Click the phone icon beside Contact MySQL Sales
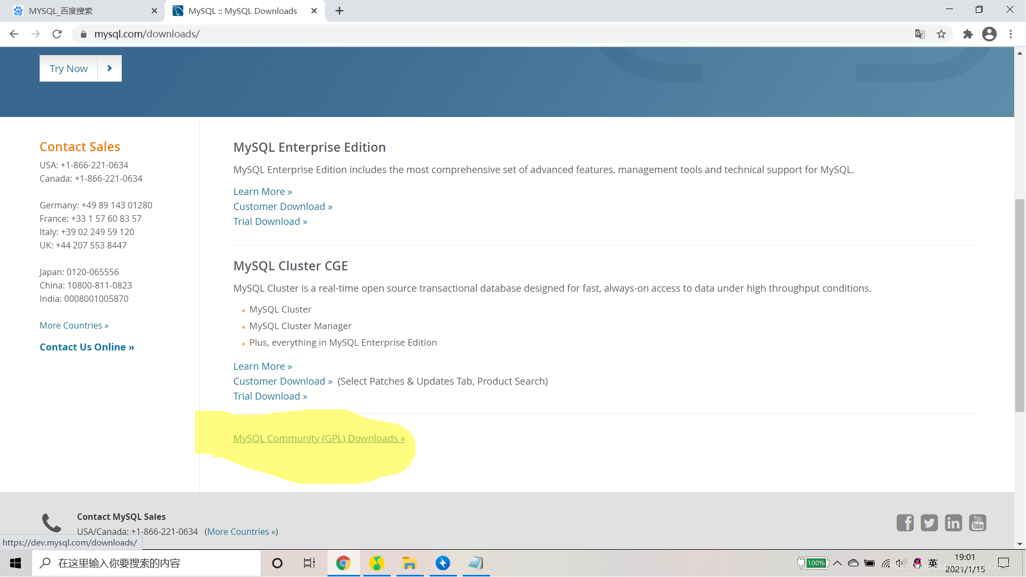This screenshot has width=1026, height=577. (x=52, y=523)
